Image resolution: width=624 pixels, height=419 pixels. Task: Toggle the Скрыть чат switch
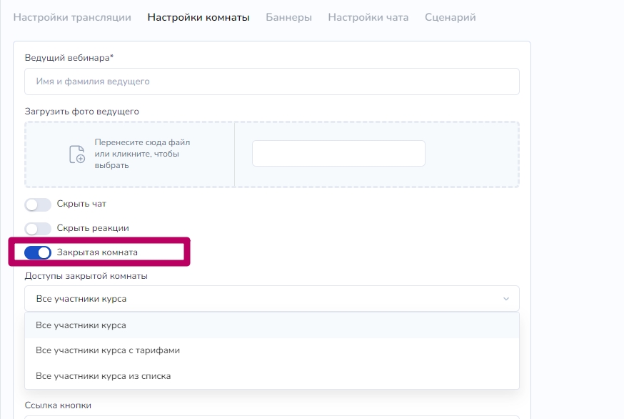pos(38,204)
